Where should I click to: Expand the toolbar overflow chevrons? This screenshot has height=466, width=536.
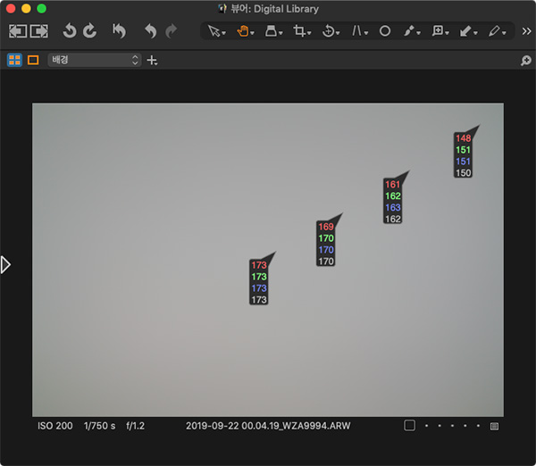pos(526,31)
